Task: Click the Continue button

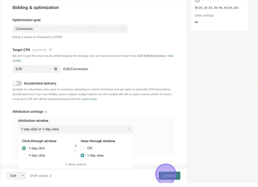Action: pyautogui.click(x=170, y=176)
